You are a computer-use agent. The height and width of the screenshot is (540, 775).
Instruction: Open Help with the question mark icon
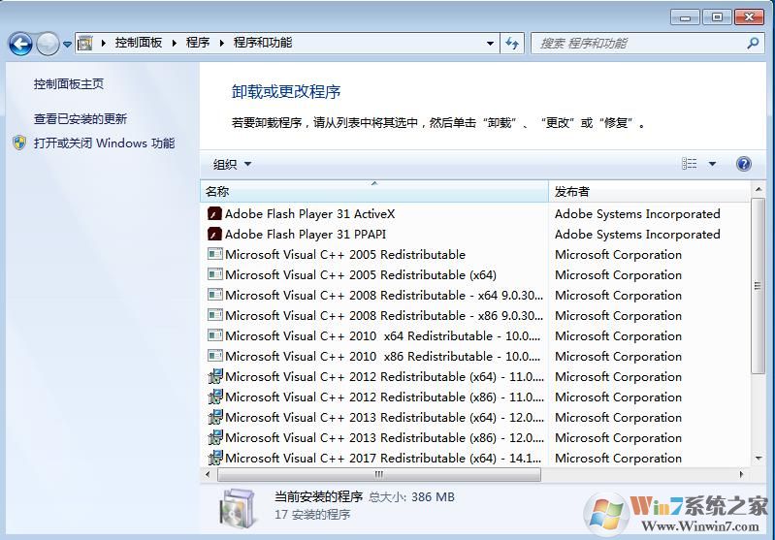(x=743, y=164)
